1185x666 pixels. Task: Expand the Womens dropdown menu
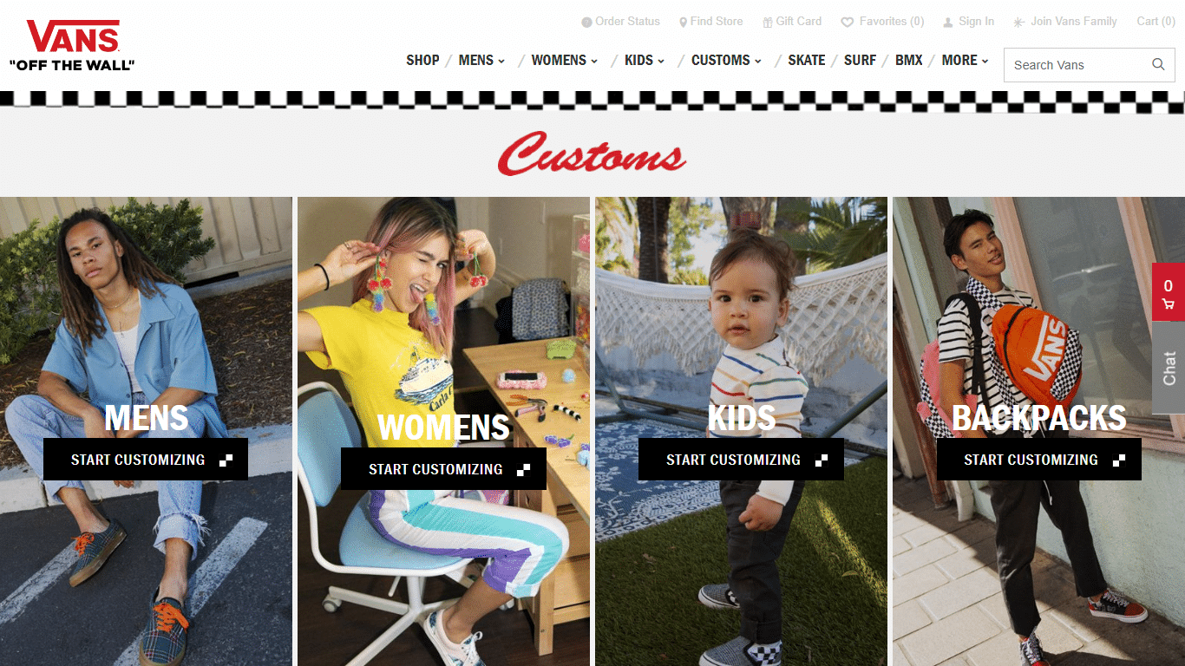[564, 60]
